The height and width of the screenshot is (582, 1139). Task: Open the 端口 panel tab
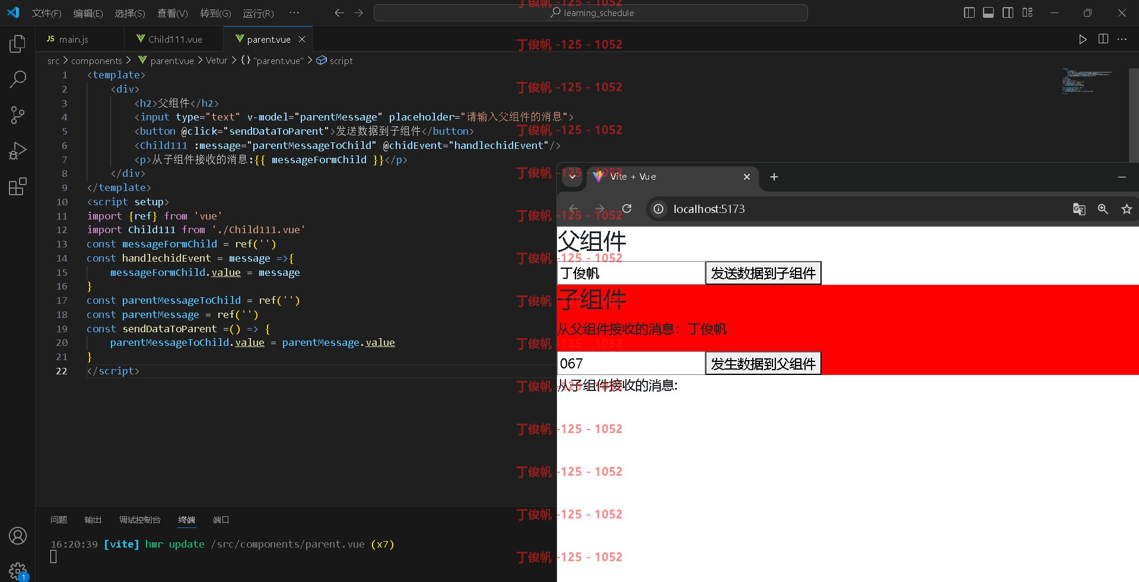(x=221, y=520)
